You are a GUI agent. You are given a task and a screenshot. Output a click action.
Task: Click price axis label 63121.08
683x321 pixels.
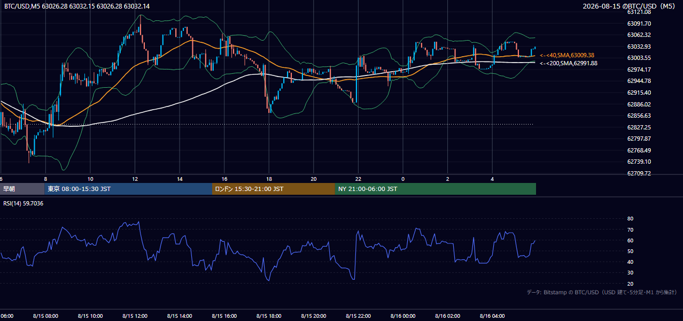(x=639, y=12)
